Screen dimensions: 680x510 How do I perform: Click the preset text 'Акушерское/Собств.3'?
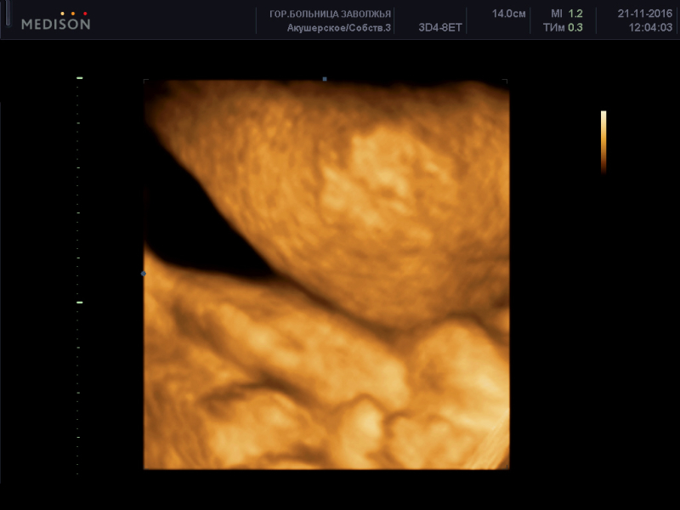[x=338, y=28]
